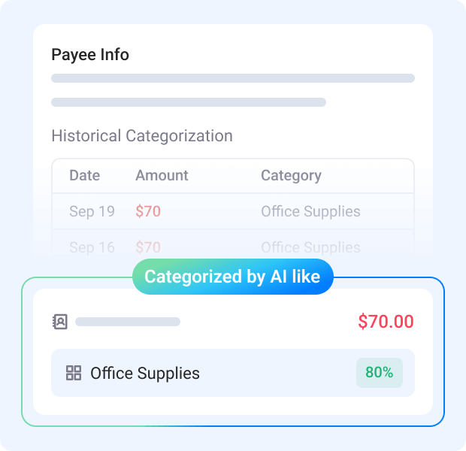Click the Payee Info heading
466x451 pixels.
point(90,55)
